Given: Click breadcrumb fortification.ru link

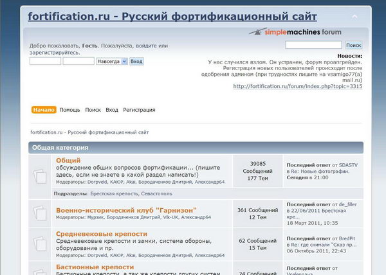Looking at the screenshot, I should [x=89, y=132].
